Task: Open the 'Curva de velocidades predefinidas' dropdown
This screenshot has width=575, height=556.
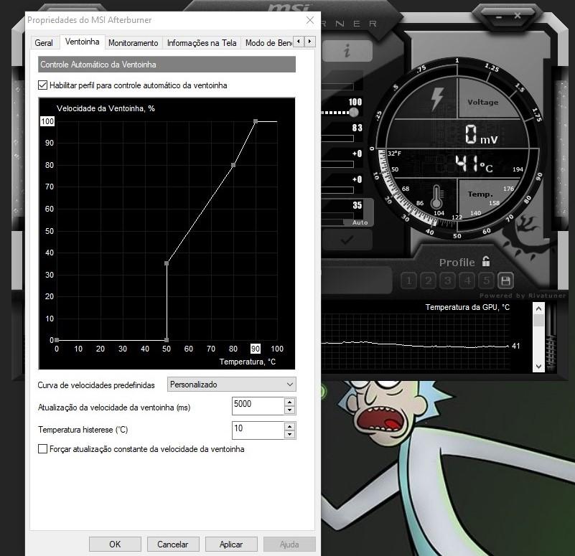Action: pos(231,385)
